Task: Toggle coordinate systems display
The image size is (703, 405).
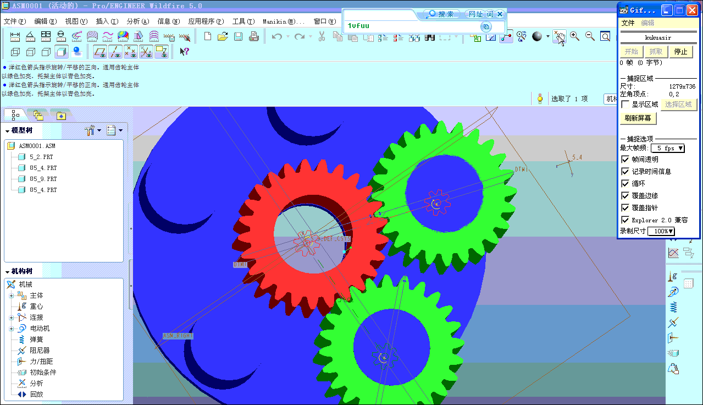Action: click(146, 52)
